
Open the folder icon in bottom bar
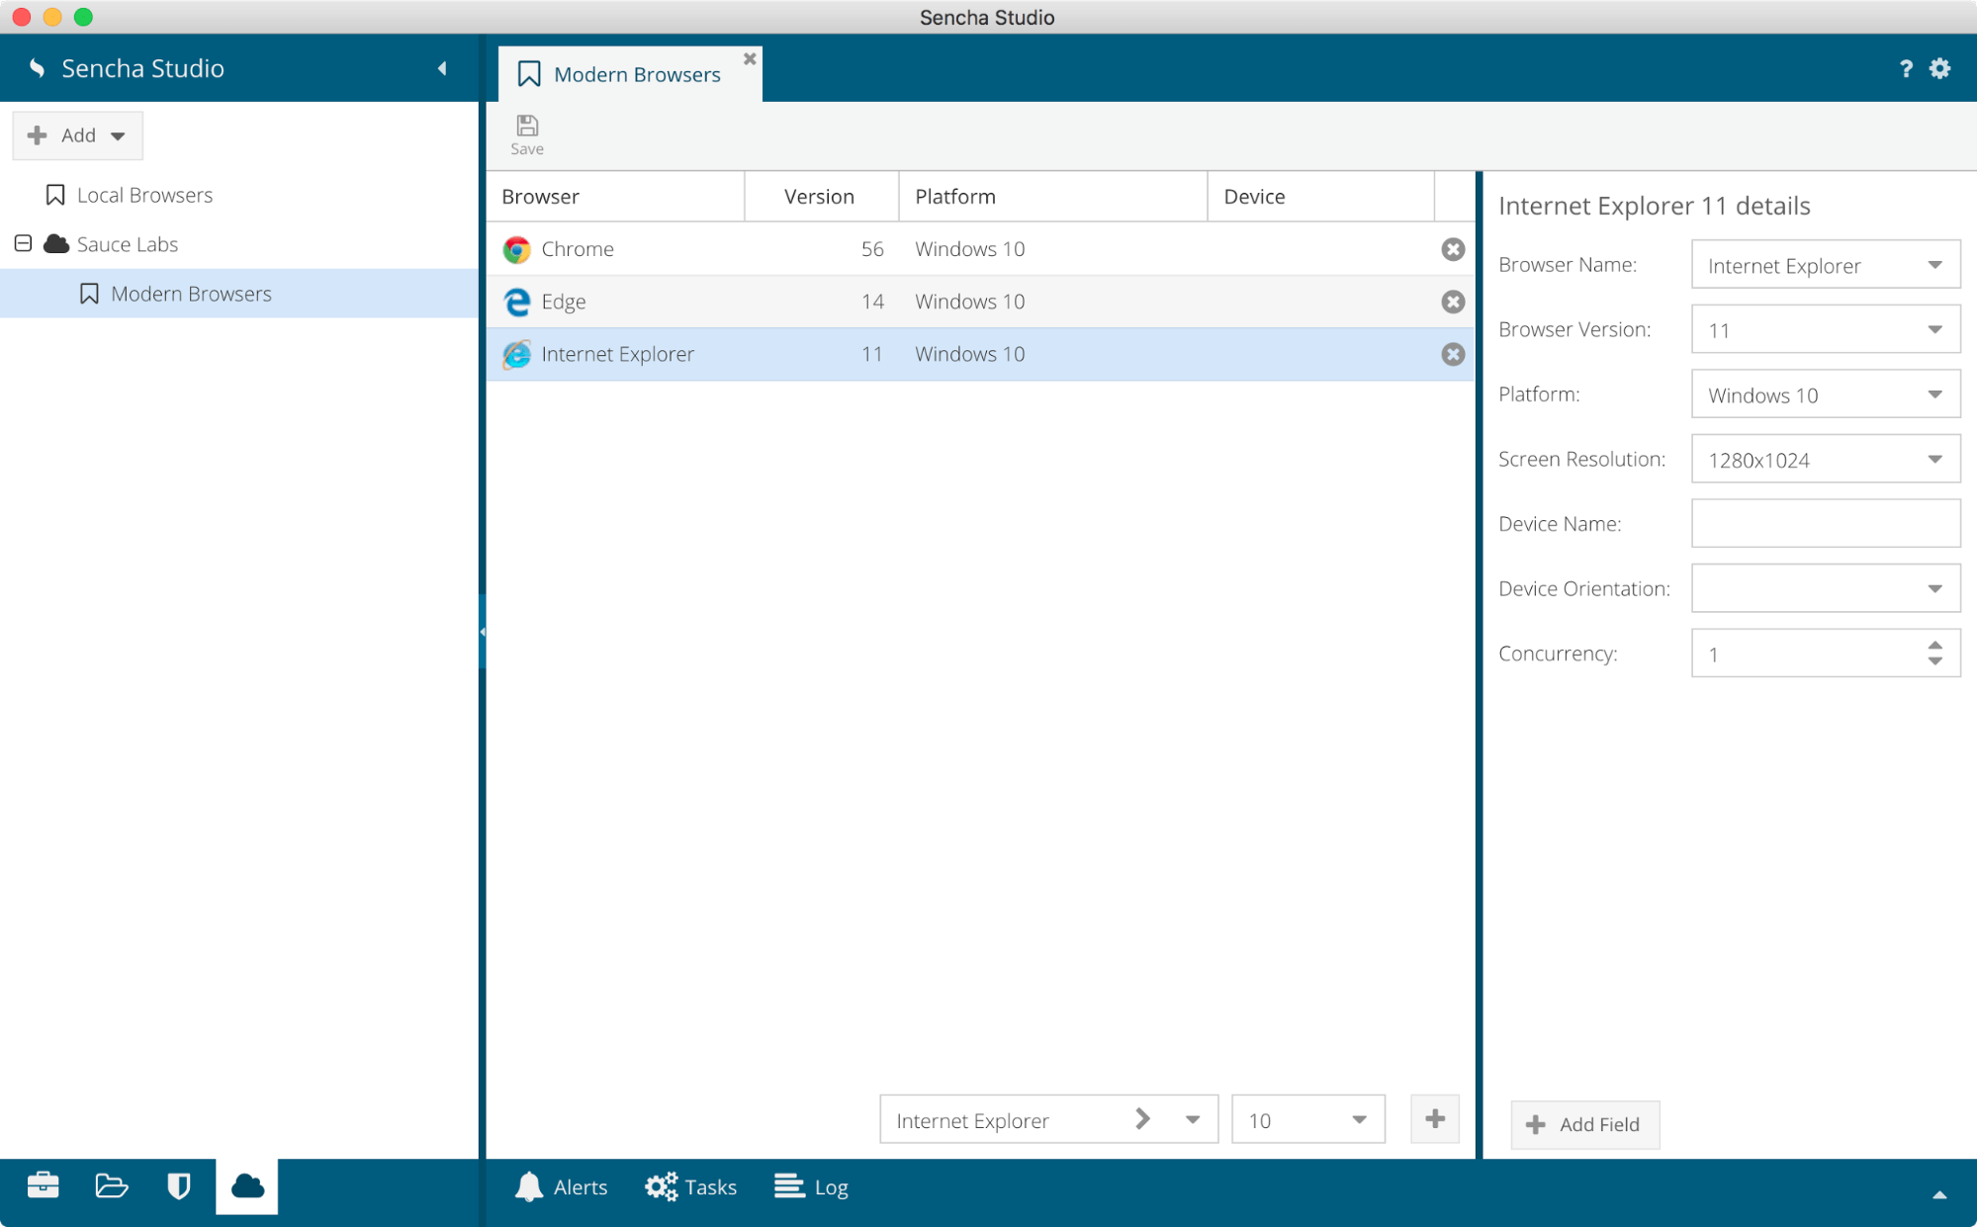pos(111,1185)
